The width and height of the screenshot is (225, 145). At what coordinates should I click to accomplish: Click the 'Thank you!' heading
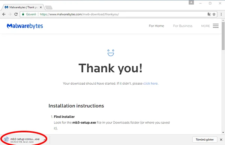click(111, 68)
